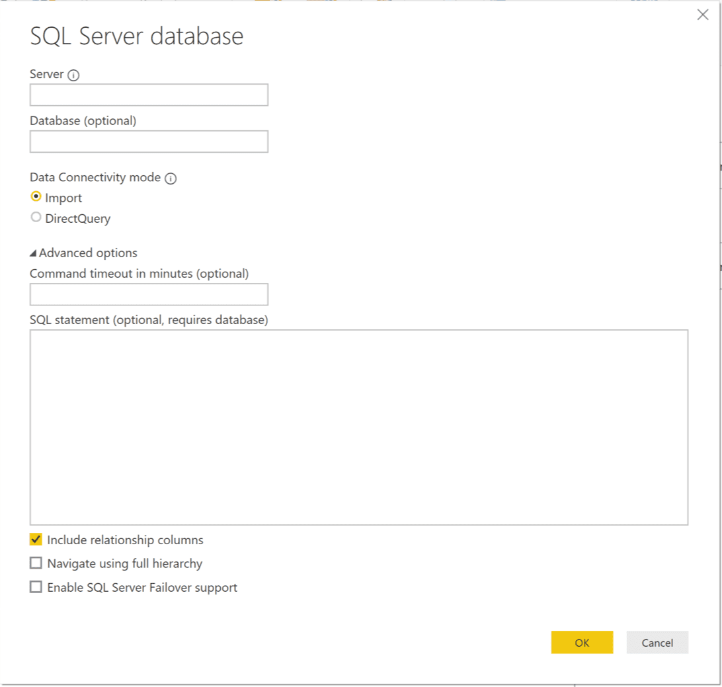Click the Command timeout in minutes field

pyautogui.click(x=149, y=294)
